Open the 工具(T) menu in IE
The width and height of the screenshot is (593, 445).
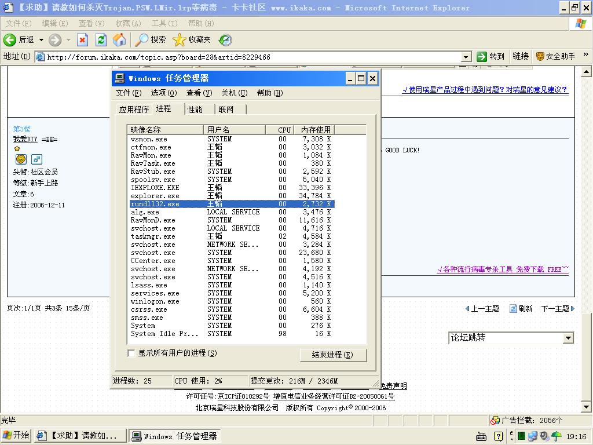(164, 23)
